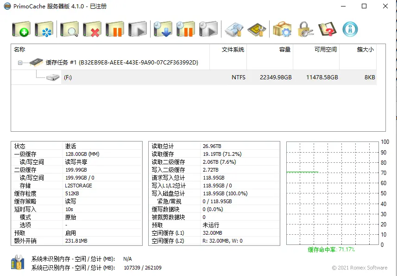Image resolution: width=397 pixels, height=276 pixels.
Task: Click the 22349.98GB capacity value
Action: coord(276,77)
